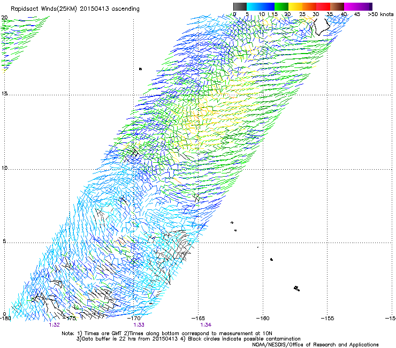Viewport: 396px width, 348px height.
Task: Click the green 15-20 knots legend swatch
Action: tap(281, 6)
